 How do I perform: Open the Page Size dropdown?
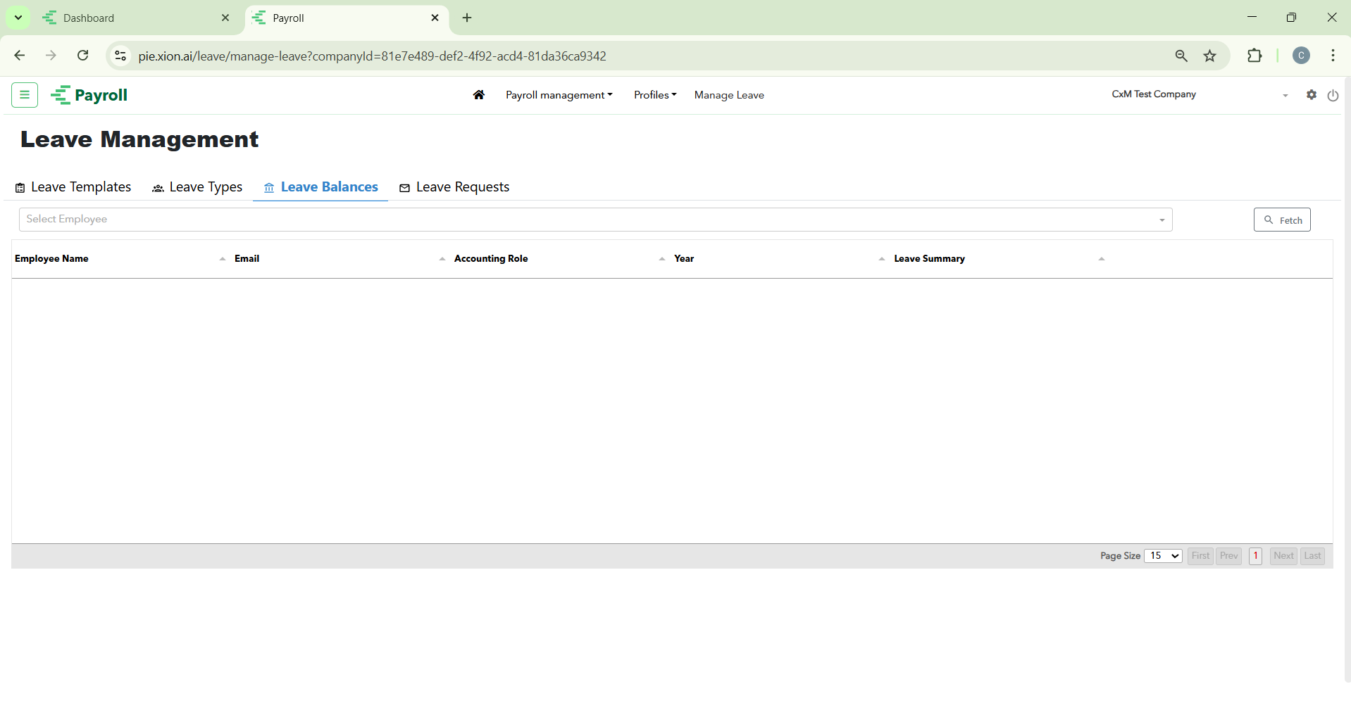pos(1163,556)
